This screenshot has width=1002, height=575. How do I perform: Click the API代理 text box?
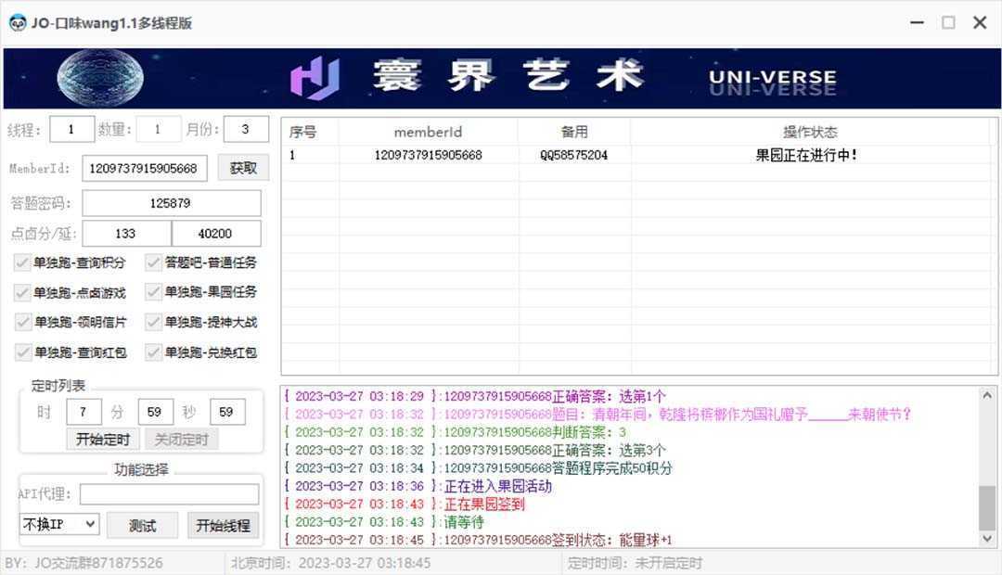(170, 494)
